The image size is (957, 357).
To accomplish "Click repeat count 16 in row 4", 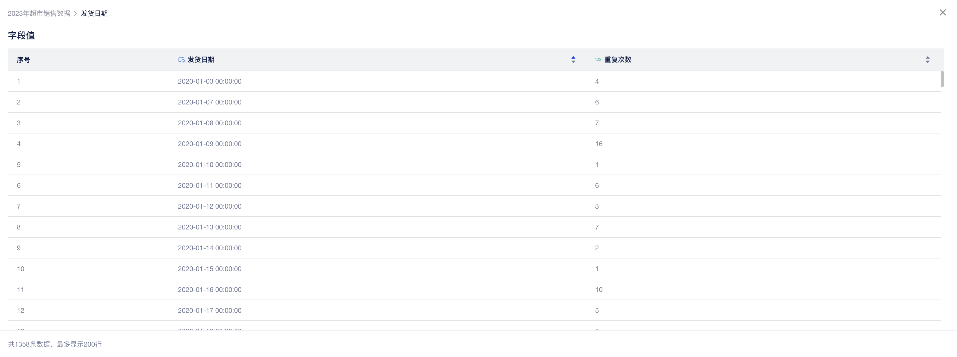I will [598, 144].
